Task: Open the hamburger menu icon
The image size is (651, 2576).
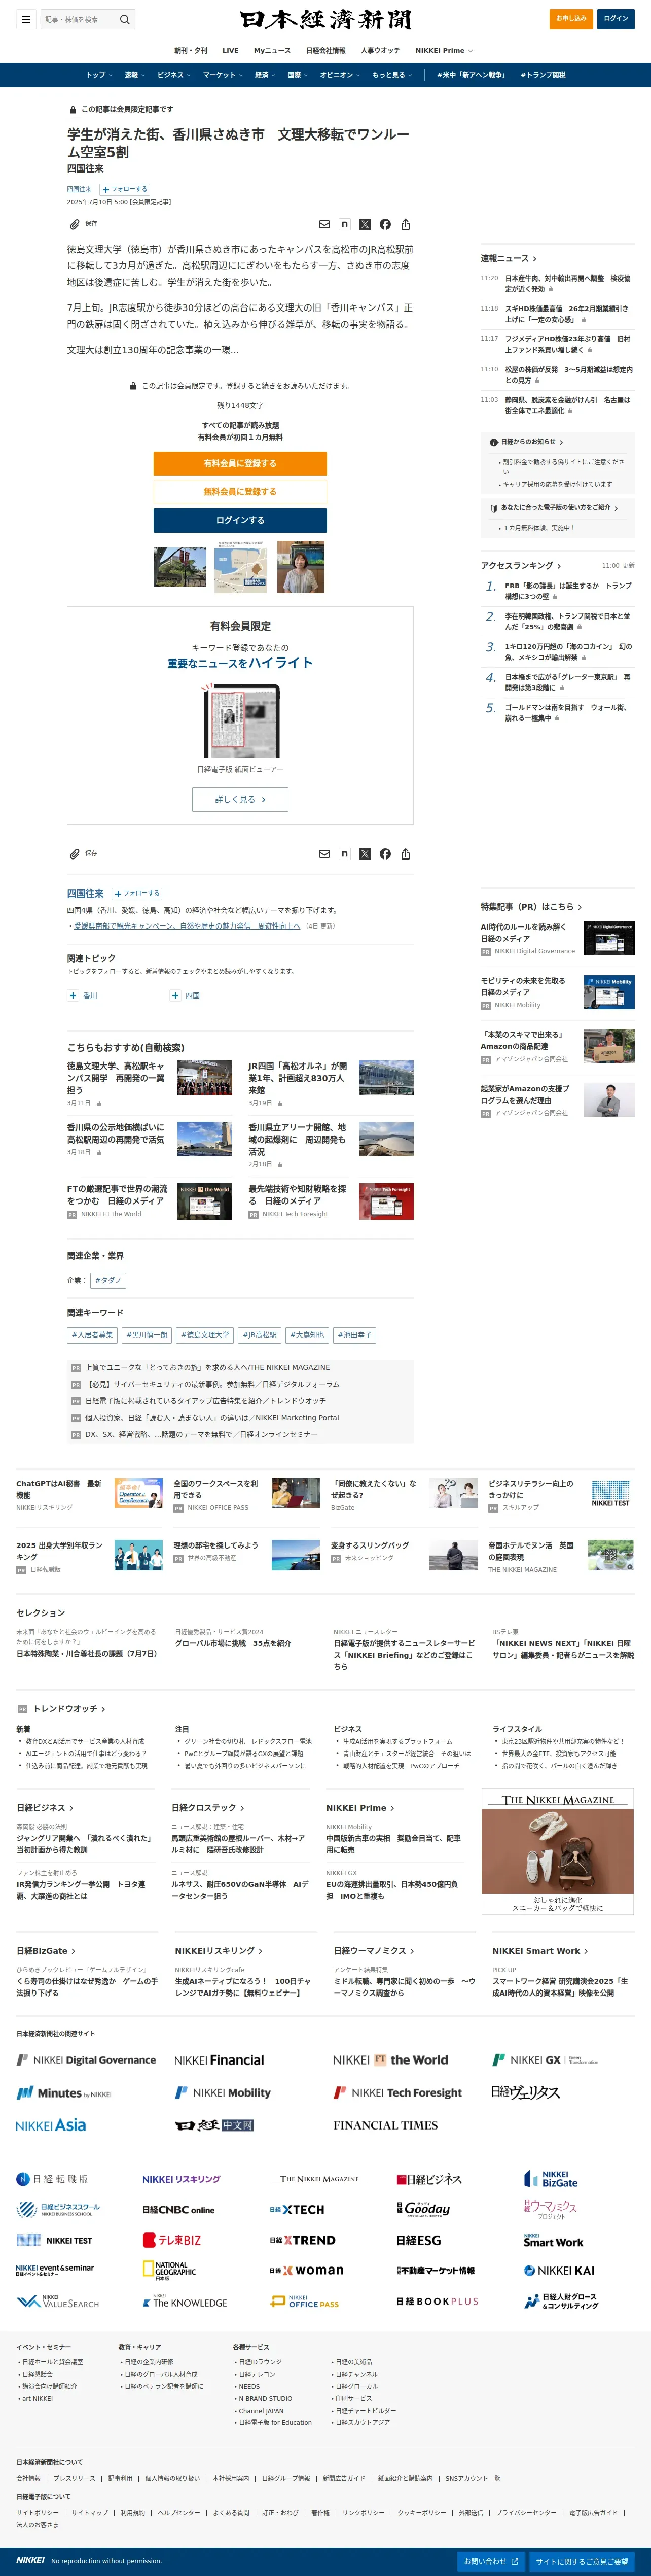Action: pyautogui.click(x=25, y=19)
